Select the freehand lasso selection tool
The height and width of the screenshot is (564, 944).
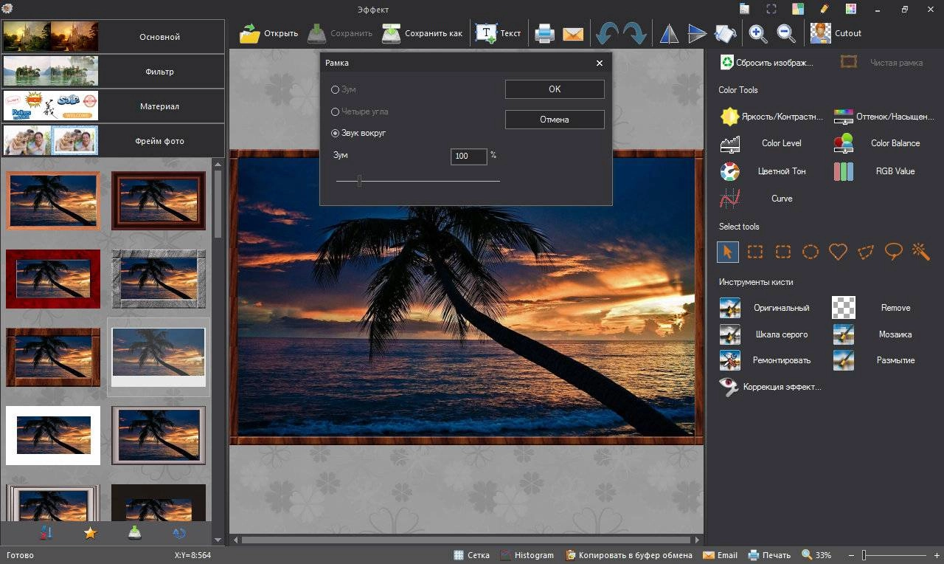893,252
